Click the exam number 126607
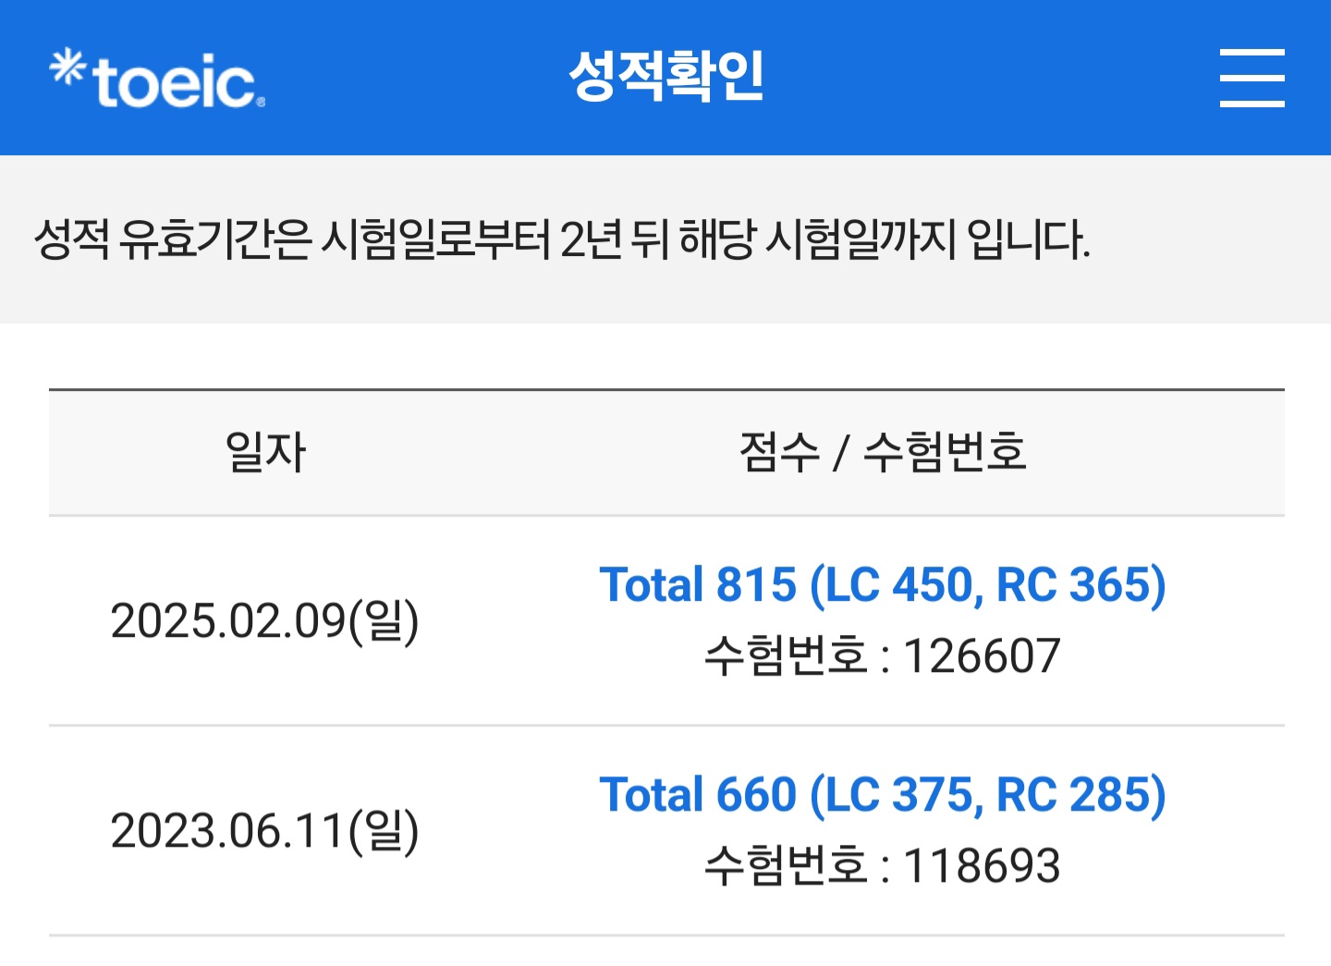Image resolution: width=1331 pixels, height=966 pixels. point(982,656)
